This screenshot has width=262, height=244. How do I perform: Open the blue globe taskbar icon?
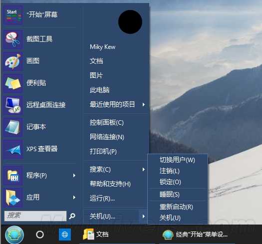(x=65, y=235)
